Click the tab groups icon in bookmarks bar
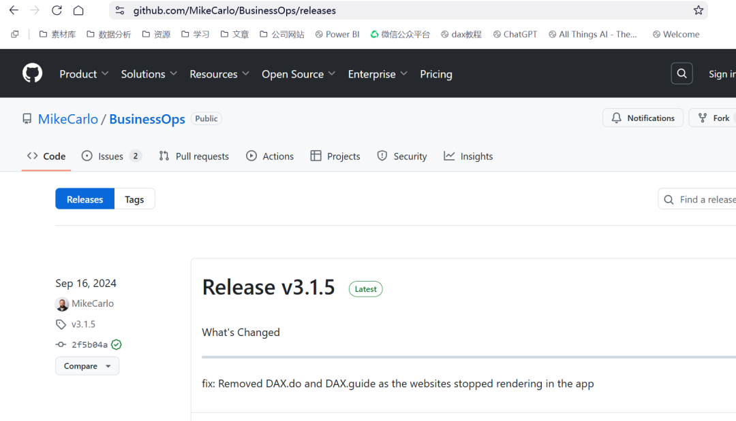The image size is (736, 421). [15, 34]
